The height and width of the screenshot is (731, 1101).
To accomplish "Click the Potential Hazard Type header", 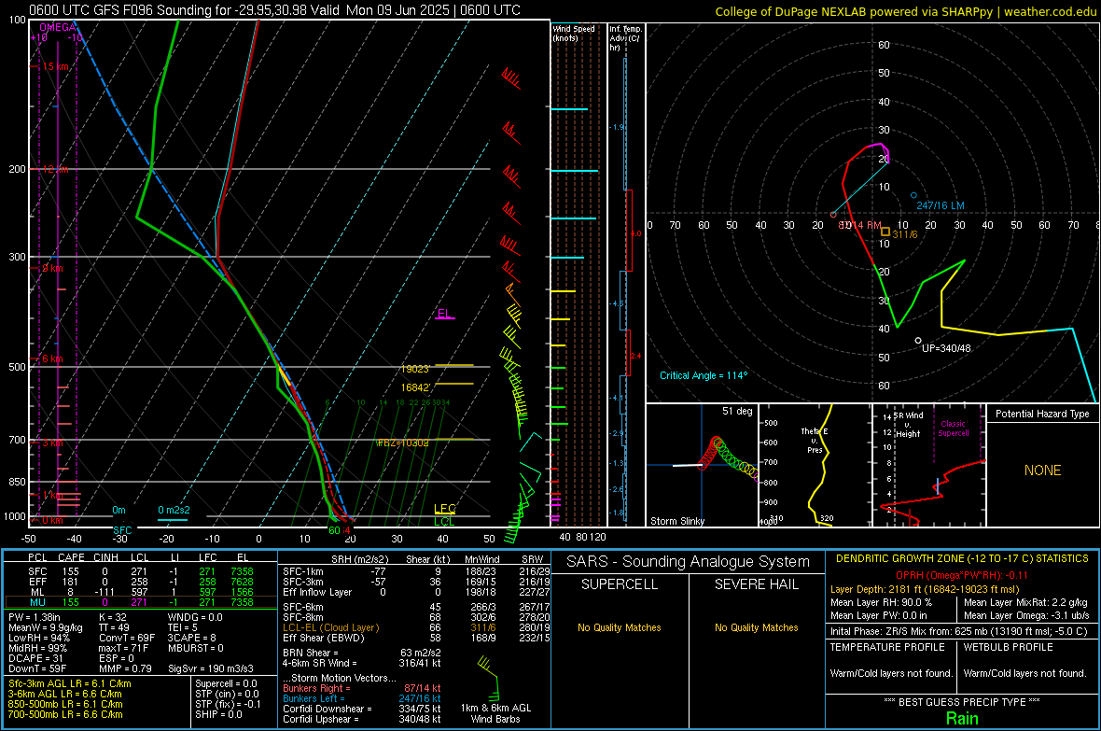I will click(x=1042, y=414).
